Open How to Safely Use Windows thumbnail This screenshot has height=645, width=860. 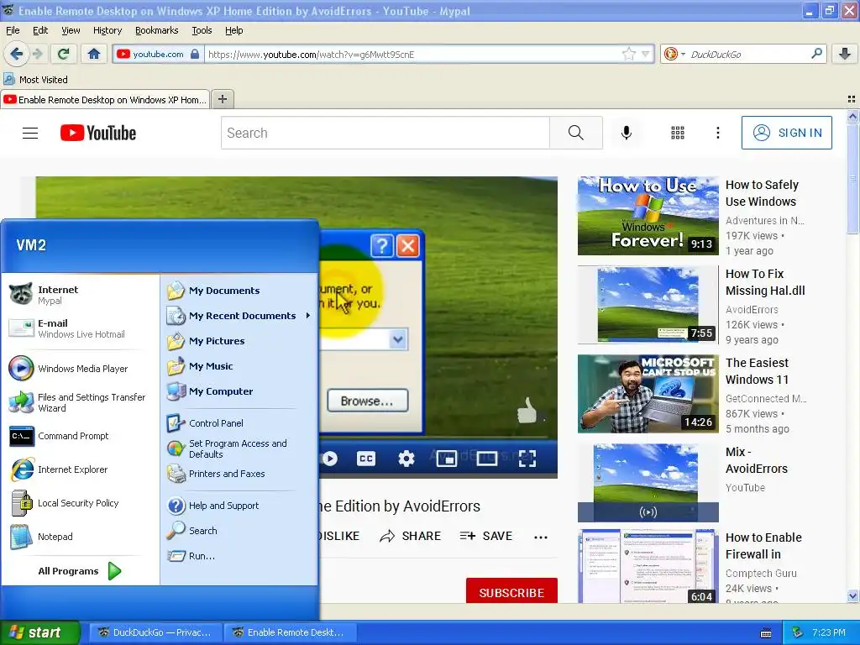pos(648,216)
